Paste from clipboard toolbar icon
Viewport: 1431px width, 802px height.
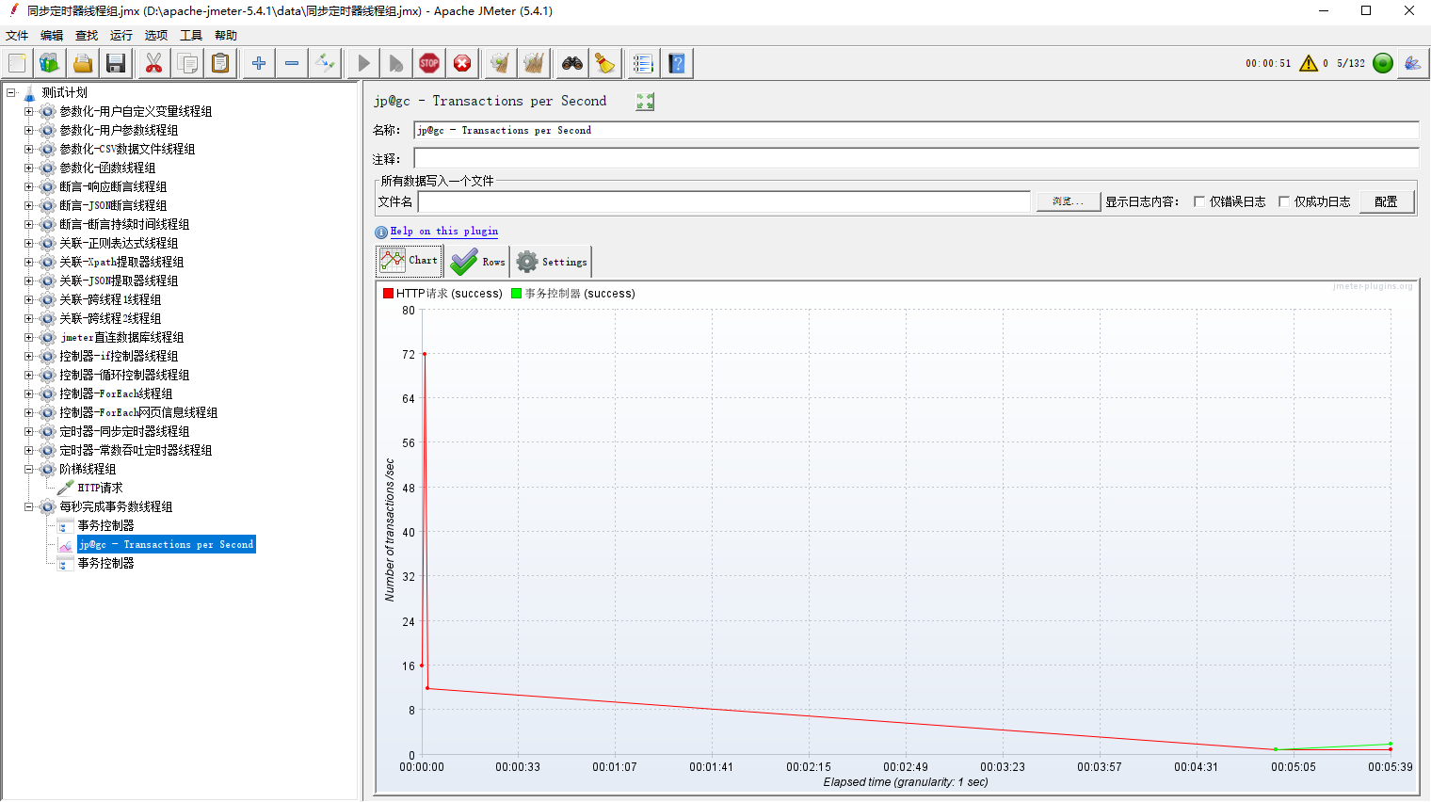(x=220, y=63)
